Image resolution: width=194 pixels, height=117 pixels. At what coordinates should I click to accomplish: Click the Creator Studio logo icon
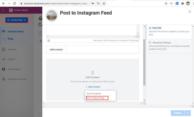(11, 10)
